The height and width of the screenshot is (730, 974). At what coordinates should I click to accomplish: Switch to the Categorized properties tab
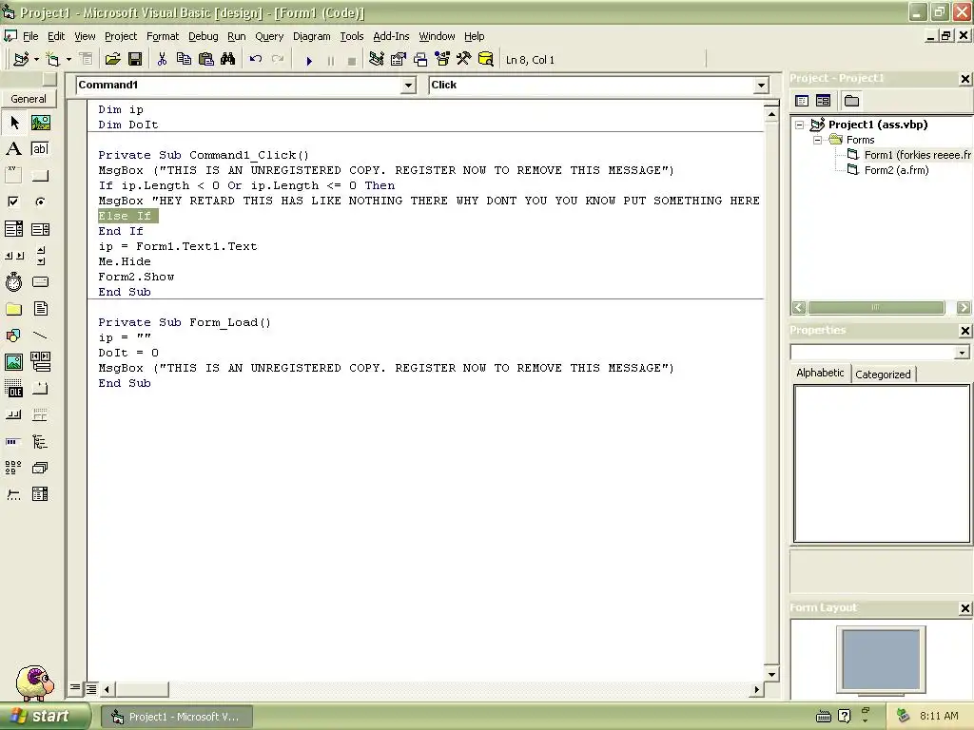tap(883, 375)
